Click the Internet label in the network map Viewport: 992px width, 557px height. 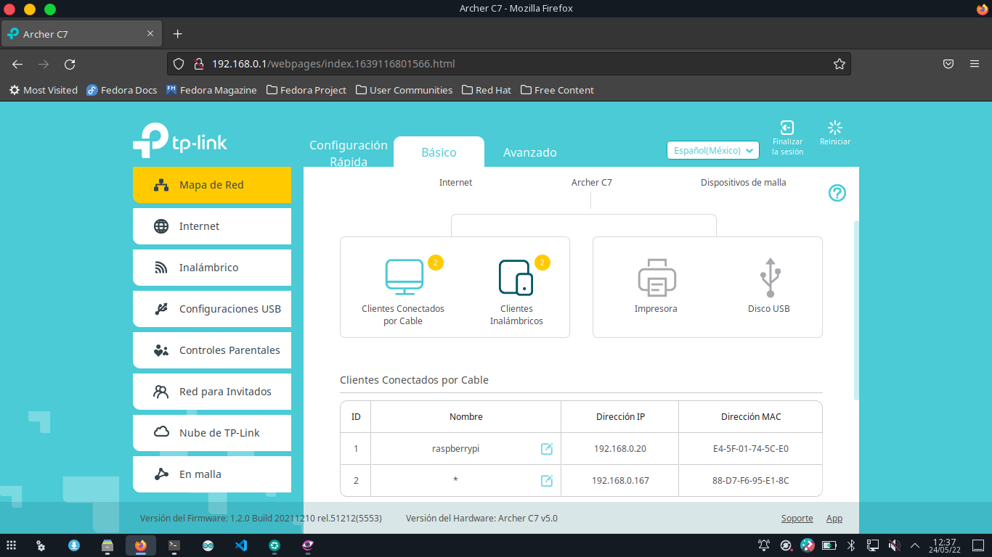pyautogui.click(x=455, y=183)
